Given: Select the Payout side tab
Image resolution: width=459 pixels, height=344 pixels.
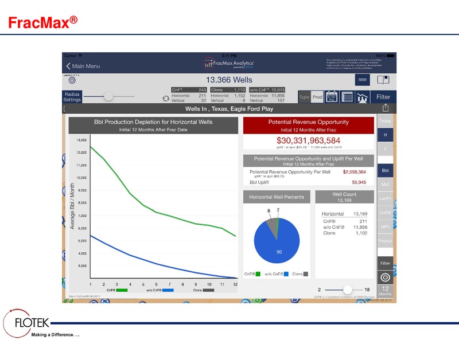Looking at the screenshot, I should pos(385,241).
